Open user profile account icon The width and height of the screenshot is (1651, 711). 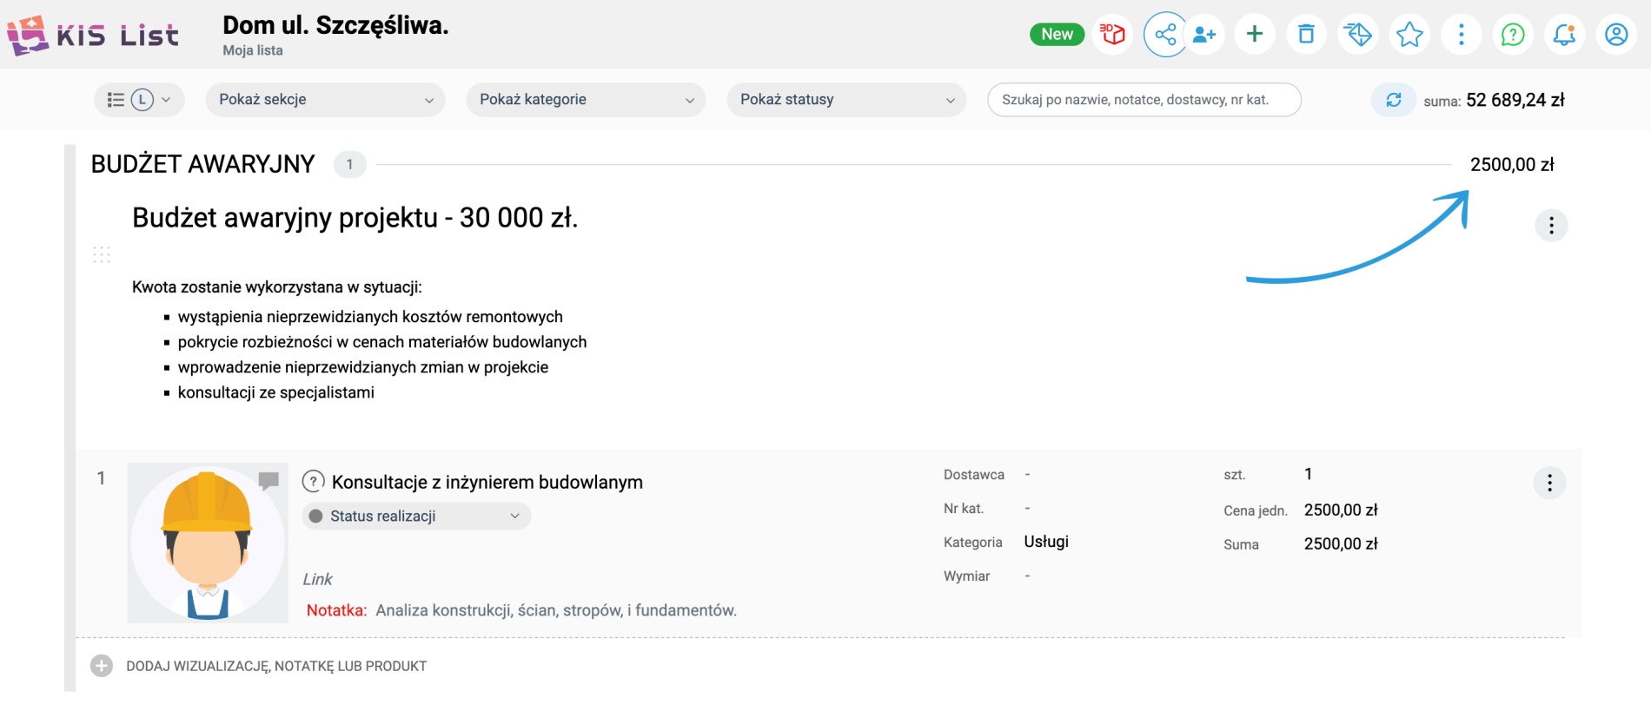click(x=1616, y=35)
